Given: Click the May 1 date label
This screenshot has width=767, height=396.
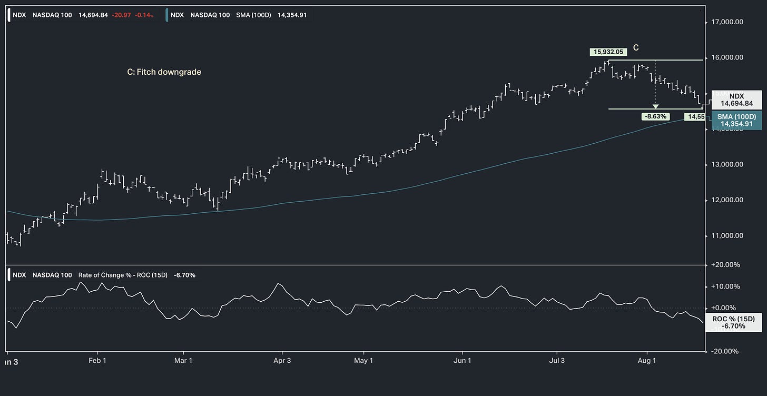Looking at the screenshot, I should point(363,361).
